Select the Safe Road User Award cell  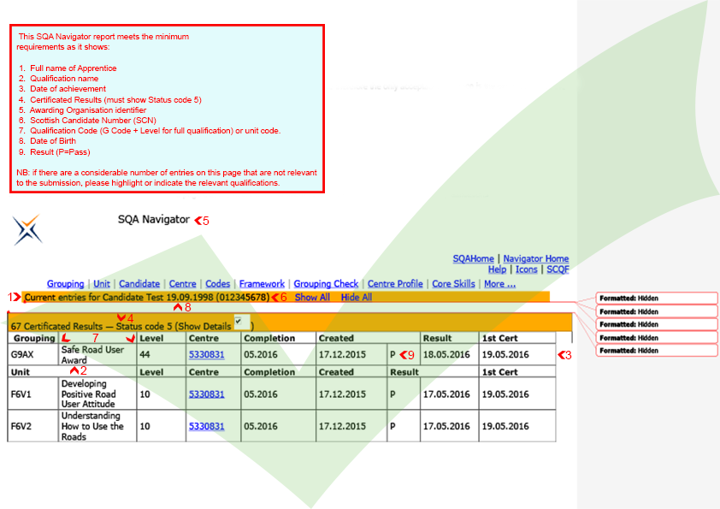97,355
